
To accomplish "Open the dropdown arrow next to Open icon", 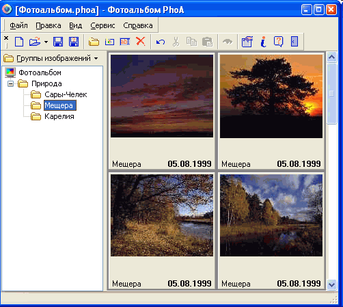I will tap(46, 42).
